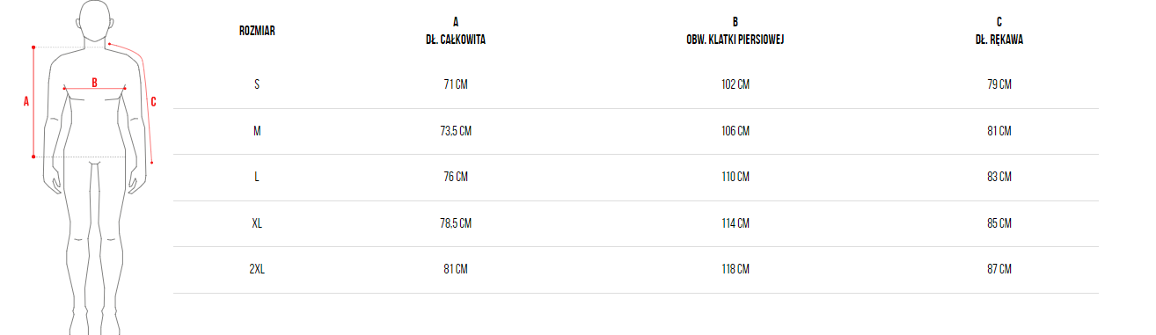Click the 79 CM sleeve length value

(999, 84)
